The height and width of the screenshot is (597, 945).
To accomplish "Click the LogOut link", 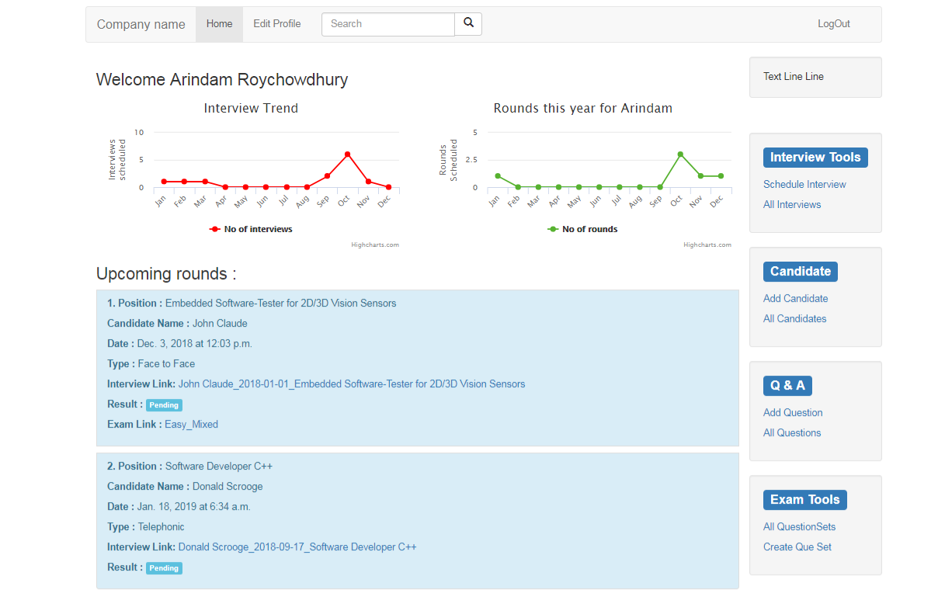I will tap(833, 24).
